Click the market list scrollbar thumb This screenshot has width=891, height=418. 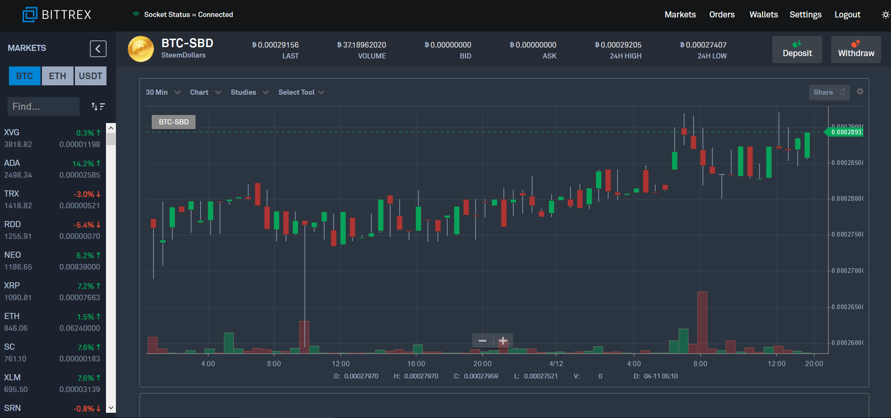[111, 139]
